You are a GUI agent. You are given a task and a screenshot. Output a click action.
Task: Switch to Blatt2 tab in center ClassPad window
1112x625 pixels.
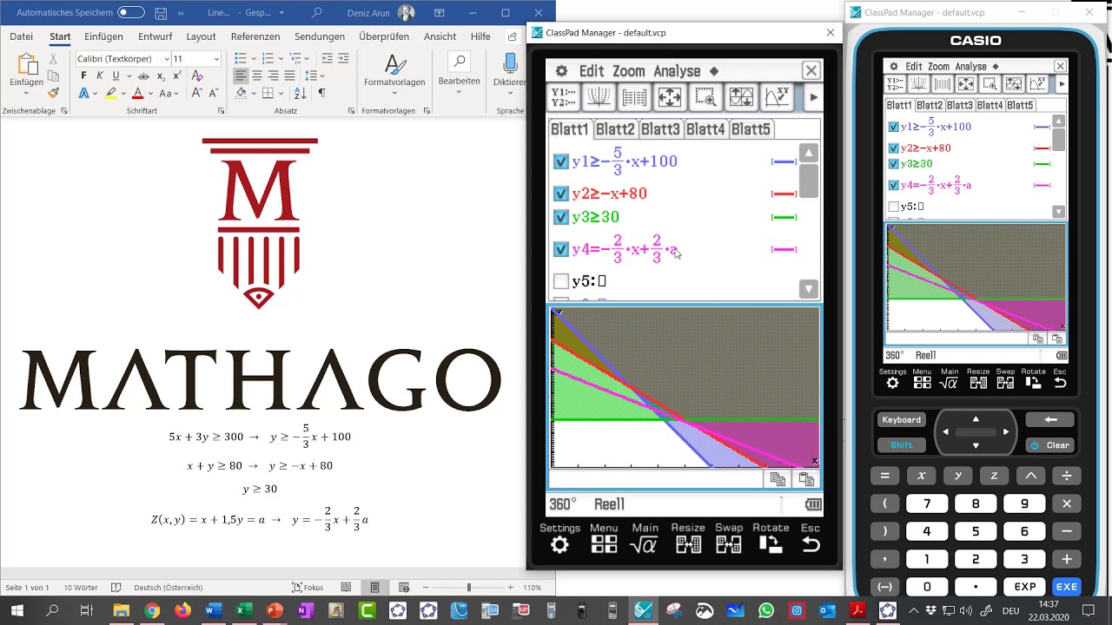point(615,129)
